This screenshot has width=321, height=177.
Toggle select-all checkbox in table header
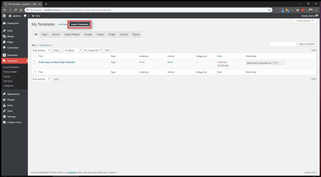point(35,56)
